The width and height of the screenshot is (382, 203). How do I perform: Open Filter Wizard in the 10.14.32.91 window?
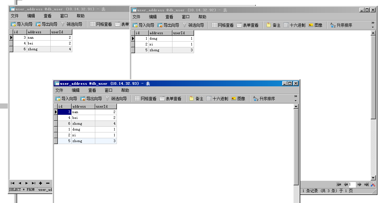click(x=71, y=24)
